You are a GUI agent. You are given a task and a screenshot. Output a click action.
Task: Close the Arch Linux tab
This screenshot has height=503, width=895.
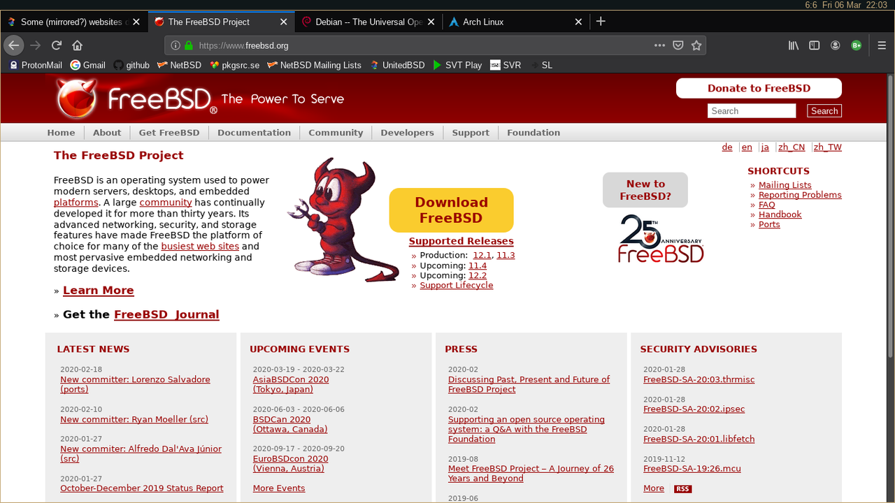[x=578, y=22]
